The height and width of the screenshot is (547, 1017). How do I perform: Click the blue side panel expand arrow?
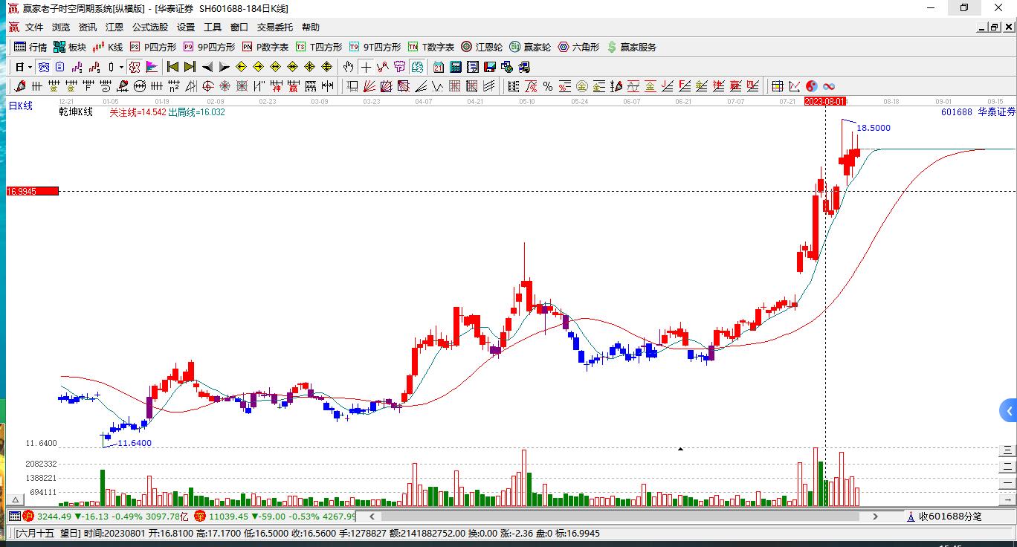pyautogui.click(x=1008, y=410)
